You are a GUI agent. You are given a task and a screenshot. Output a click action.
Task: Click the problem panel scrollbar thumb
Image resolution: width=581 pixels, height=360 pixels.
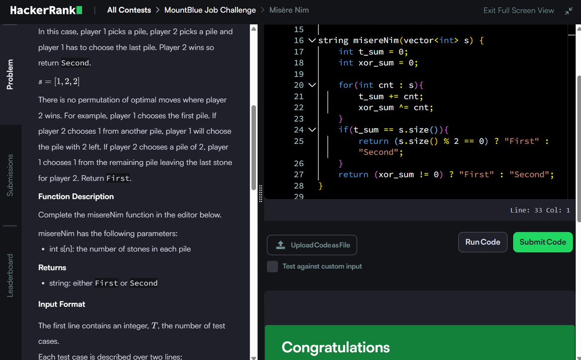[254, 147]
